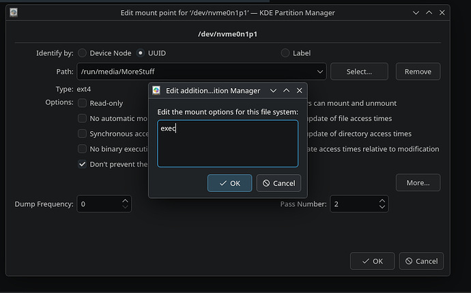This screenshot has width=471, height=293.
Task: Cancel the mount options dialog
Action: point(279,183)
